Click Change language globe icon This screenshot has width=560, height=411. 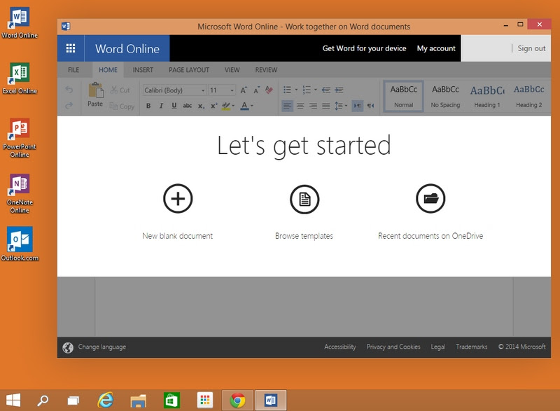(x=68, y=347)
